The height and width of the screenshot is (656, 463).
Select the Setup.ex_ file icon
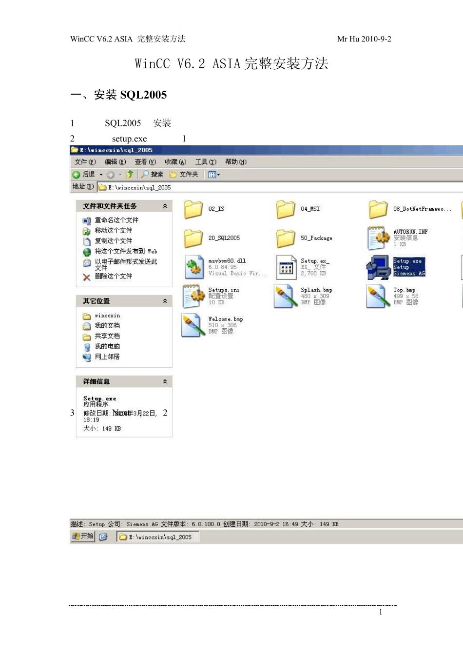tap(286, 267)
